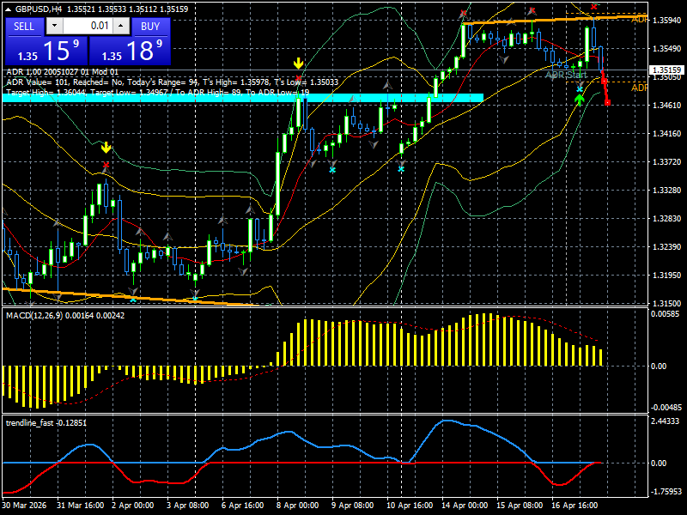Click the 8 Apr 00:00 time label
Viewport: 687px width, 515px height.
pos(297,506)
